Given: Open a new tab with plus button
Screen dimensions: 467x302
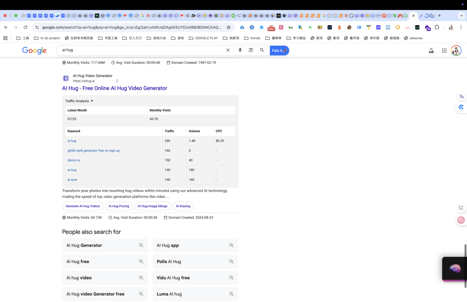Looking at the screenshot, I should click(439, 16).
